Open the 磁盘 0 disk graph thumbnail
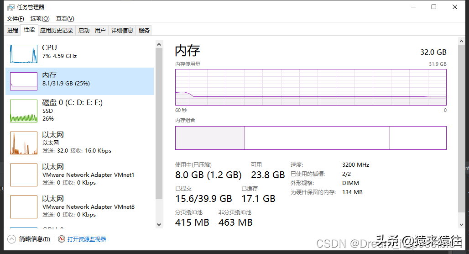Image resolution: width=469 pixels, height=254 pixels. [24, 111]
